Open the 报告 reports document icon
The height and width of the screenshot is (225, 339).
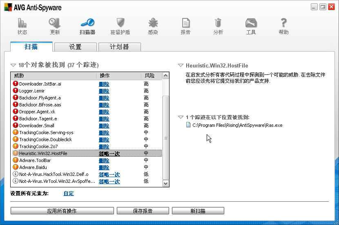point(185,23)
